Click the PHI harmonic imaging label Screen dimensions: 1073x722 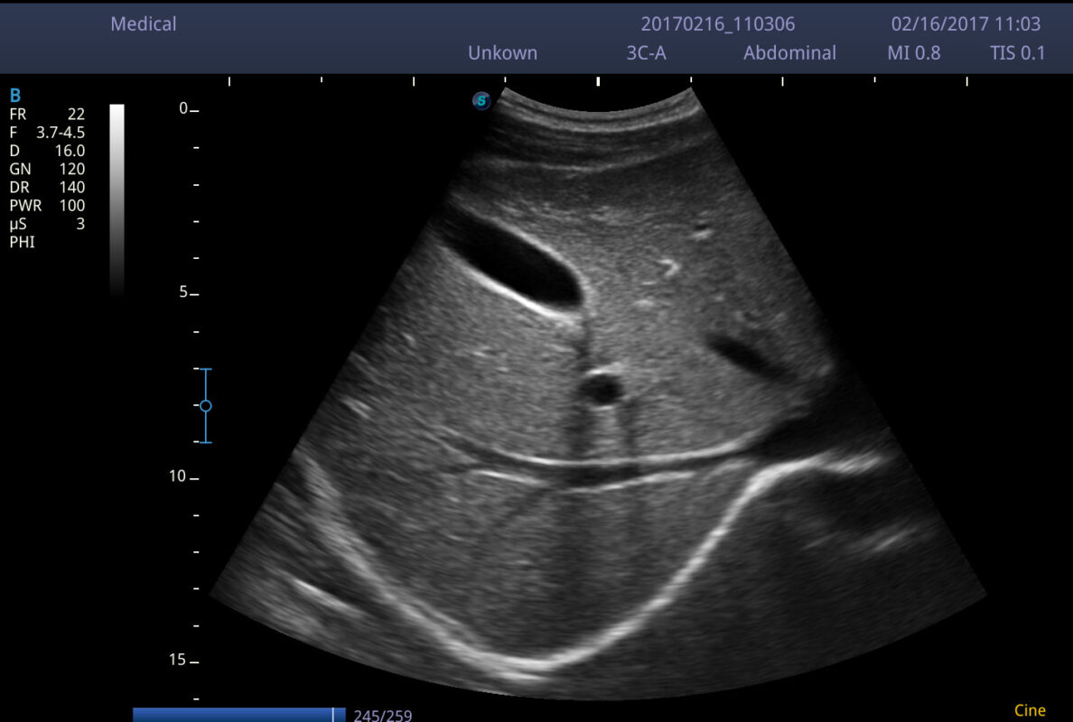[22, 242]
